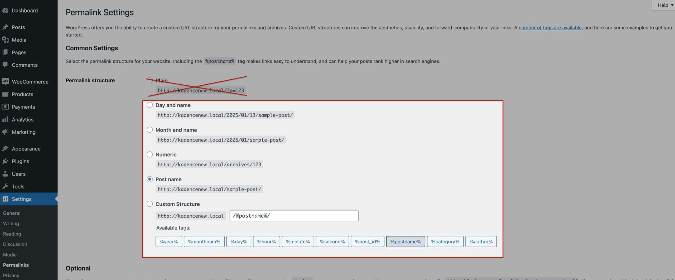675x280 pixels.
Task: Click the number of tags are available link
Action: pyautogui.click(x=550, y=27)
